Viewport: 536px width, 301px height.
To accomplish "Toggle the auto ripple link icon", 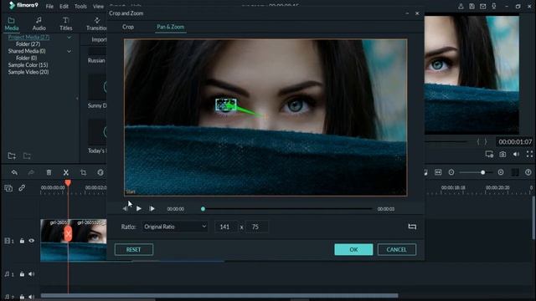I will [22, 188].
